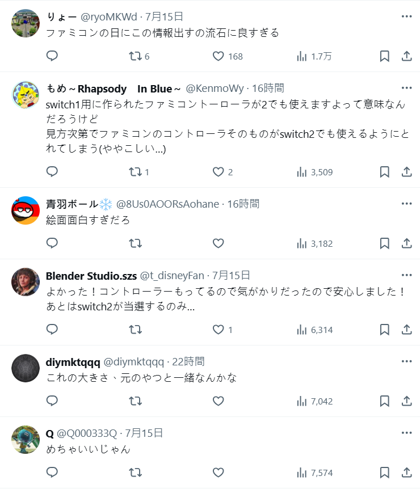
Task: View analytics showing 3,509 views
Action: coord(314,171)
